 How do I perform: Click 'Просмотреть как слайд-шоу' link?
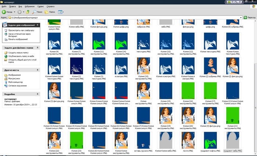click(x=21, y=31)
